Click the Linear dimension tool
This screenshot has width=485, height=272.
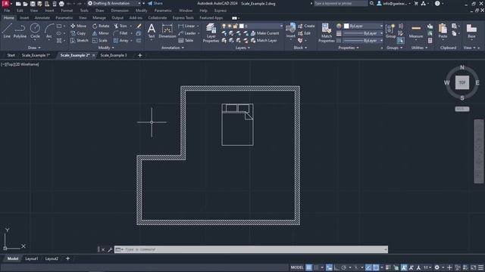coord(186,26)
